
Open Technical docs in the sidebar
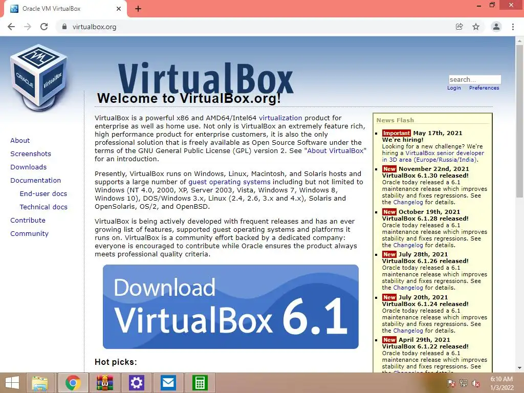click(x=43, y=207)
